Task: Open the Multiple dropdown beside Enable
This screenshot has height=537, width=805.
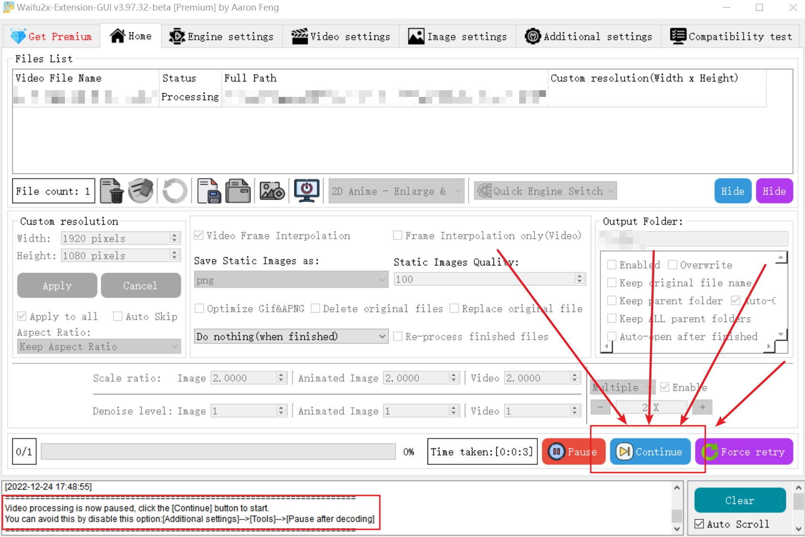Action: pyautogui.click(x=622, y=387)
